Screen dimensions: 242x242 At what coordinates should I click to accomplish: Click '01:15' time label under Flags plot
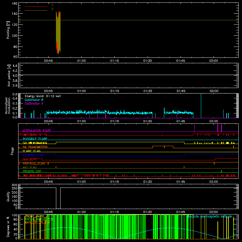[x=115, y=182]
